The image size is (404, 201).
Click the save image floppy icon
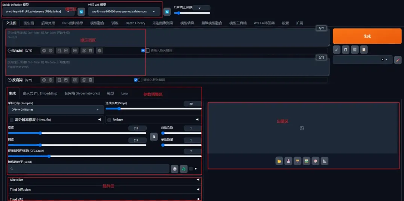288,161
